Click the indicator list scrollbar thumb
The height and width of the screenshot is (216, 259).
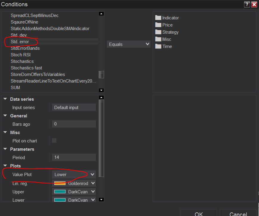[x=101, y=75]
